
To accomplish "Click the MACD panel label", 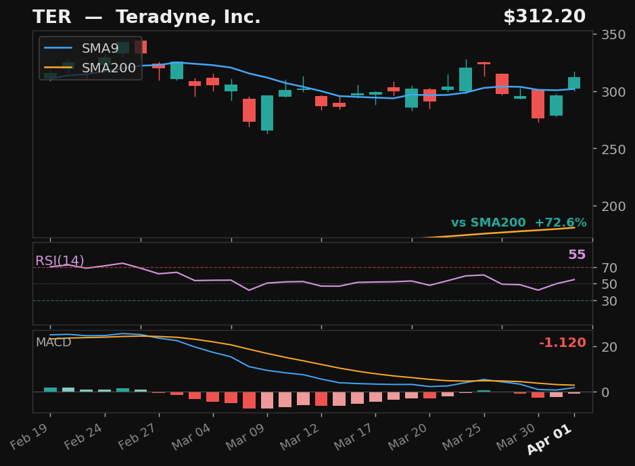I will point(53,342).
